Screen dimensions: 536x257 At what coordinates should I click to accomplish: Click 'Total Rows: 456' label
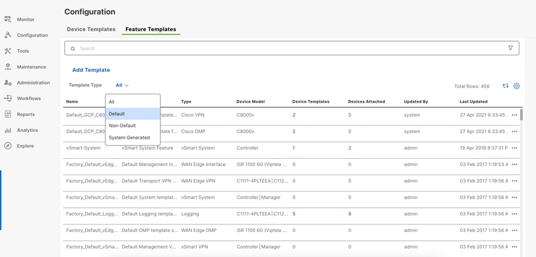472,86
